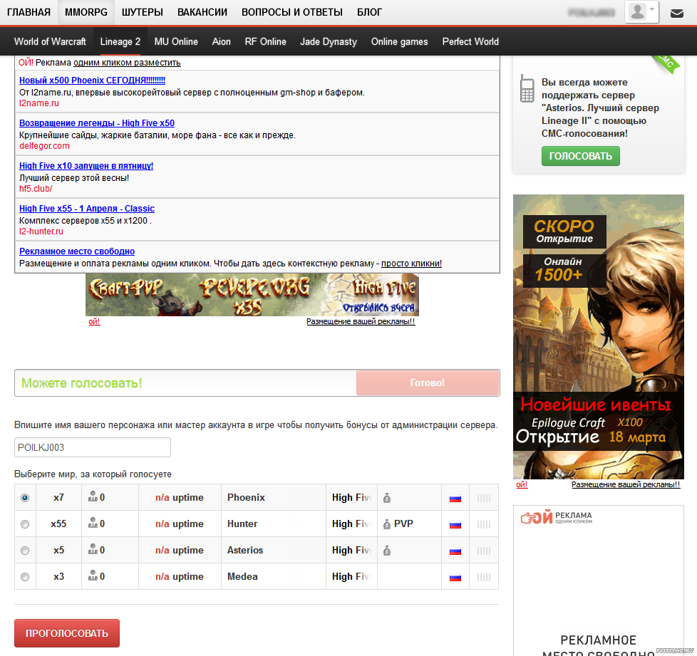Click the l2-hunter.ru ad address
697x656 pixels.
click(41, 231)
